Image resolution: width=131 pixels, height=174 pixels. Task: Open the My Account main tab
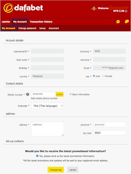point(20,22)
